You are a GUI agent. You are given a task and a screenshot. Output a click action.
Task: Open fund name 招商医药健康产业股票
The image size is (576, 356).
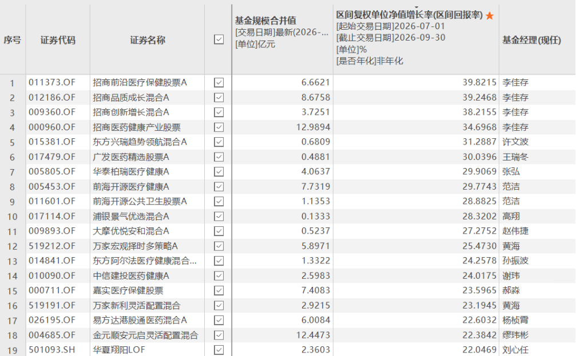click(137, 127)
